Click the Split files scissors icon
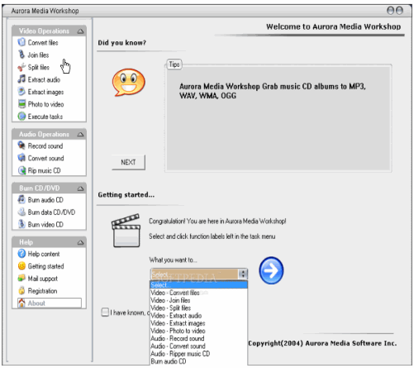The image size is (414, 368). point(21,67)
